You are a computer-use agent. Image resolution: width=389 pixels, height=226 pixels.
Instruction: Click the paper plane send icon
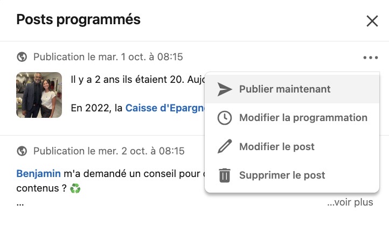tap(225, 89)
